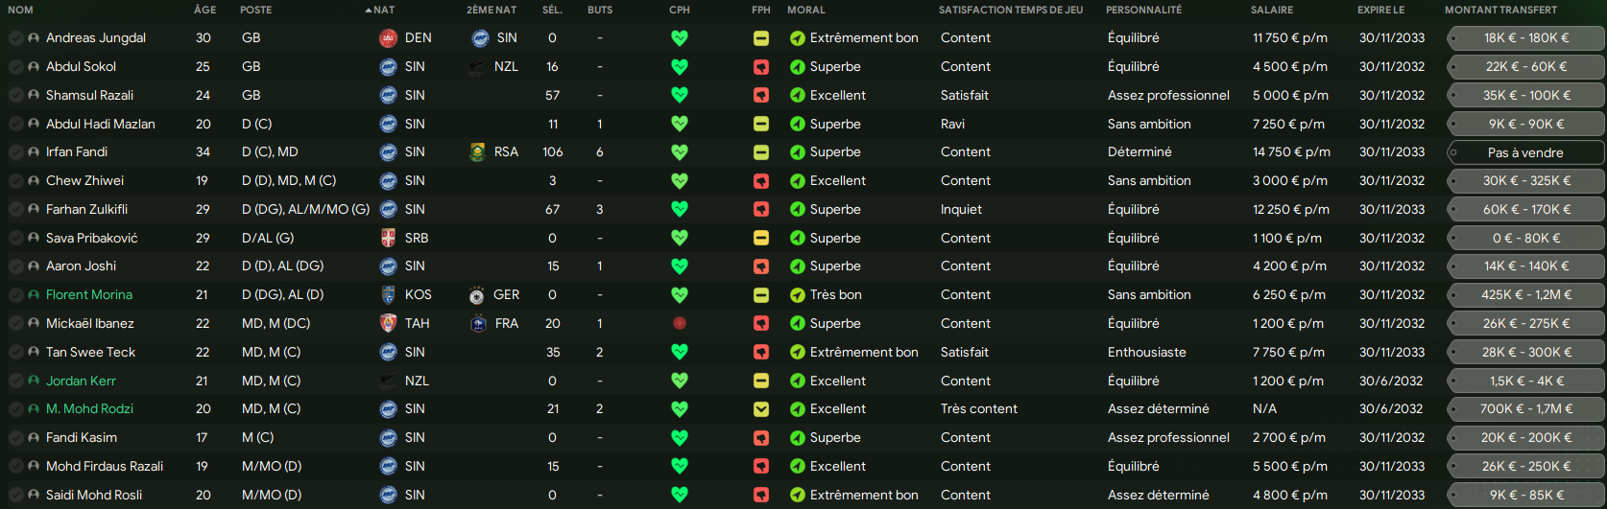Sort players by the SALAIRE column header
1607x509 pixels.
coord(1272,10)
